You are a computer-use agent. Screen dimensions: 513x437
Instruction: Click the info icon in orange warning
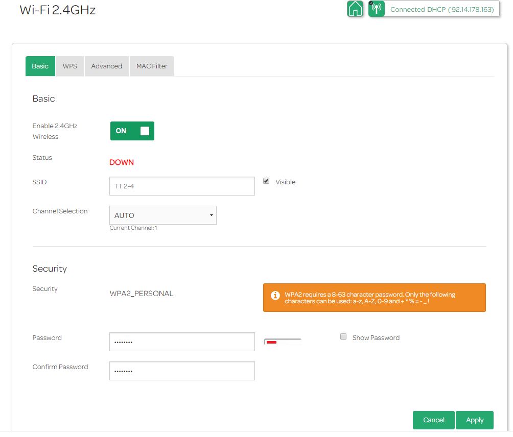(x=275, y=296)
